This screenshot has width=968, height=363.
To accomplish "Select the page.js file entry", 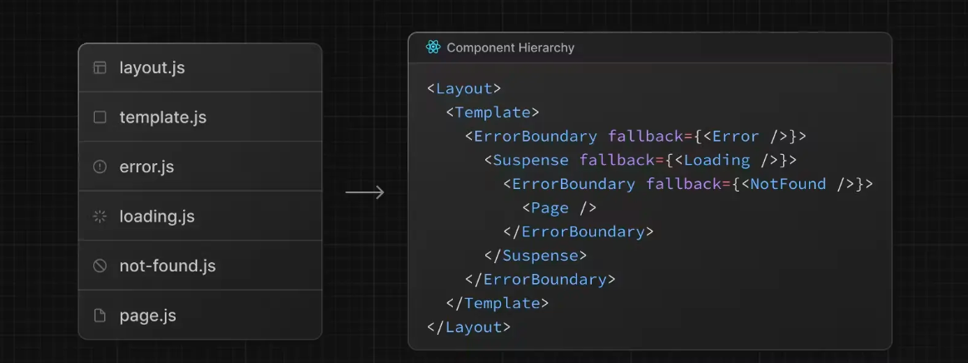I will [200, 316].
